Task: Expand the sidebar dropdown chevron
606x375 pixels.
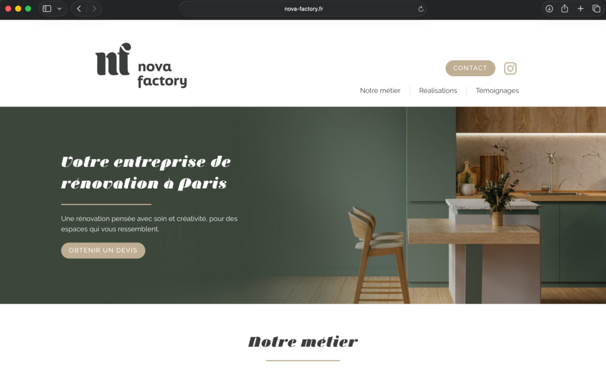Action: coord(60,8)
